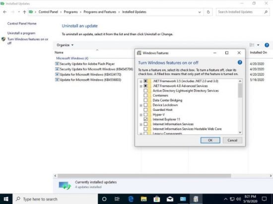Open view options dropdown arrow
Screen dimensions: 273x204
259,45
